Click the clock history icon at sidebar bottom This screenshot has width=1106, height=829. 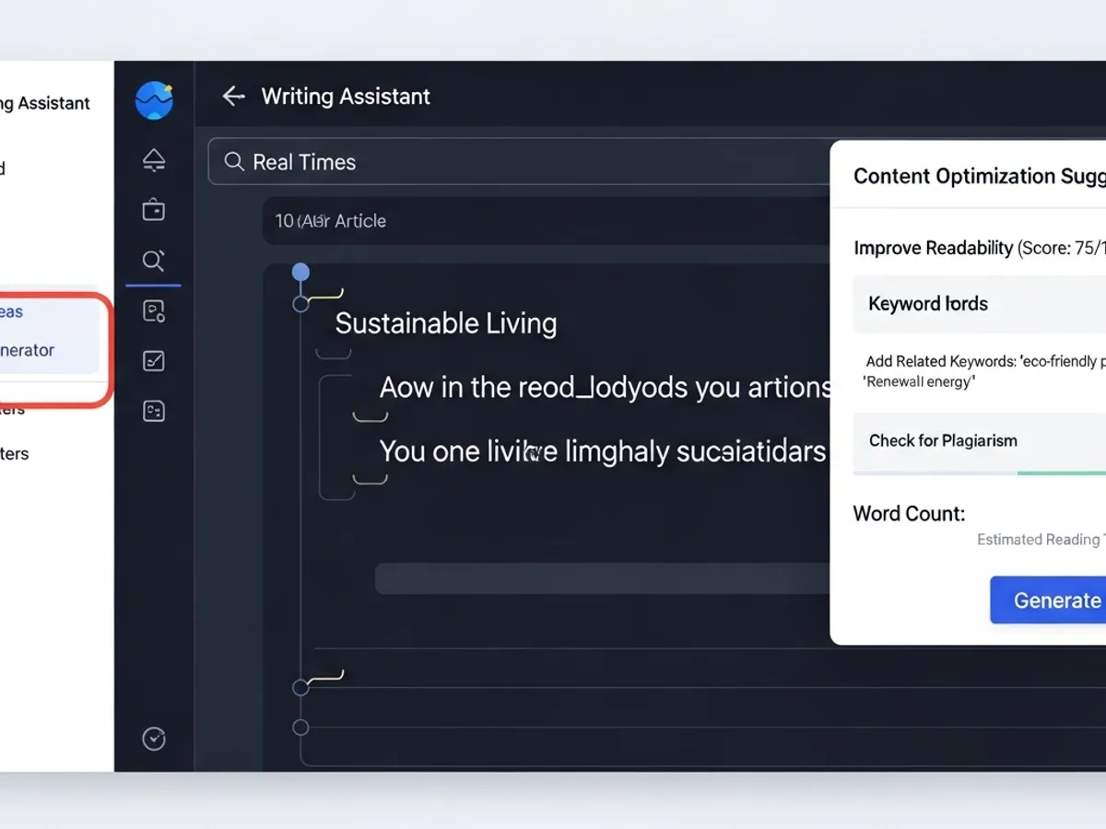tap(154, 739)
